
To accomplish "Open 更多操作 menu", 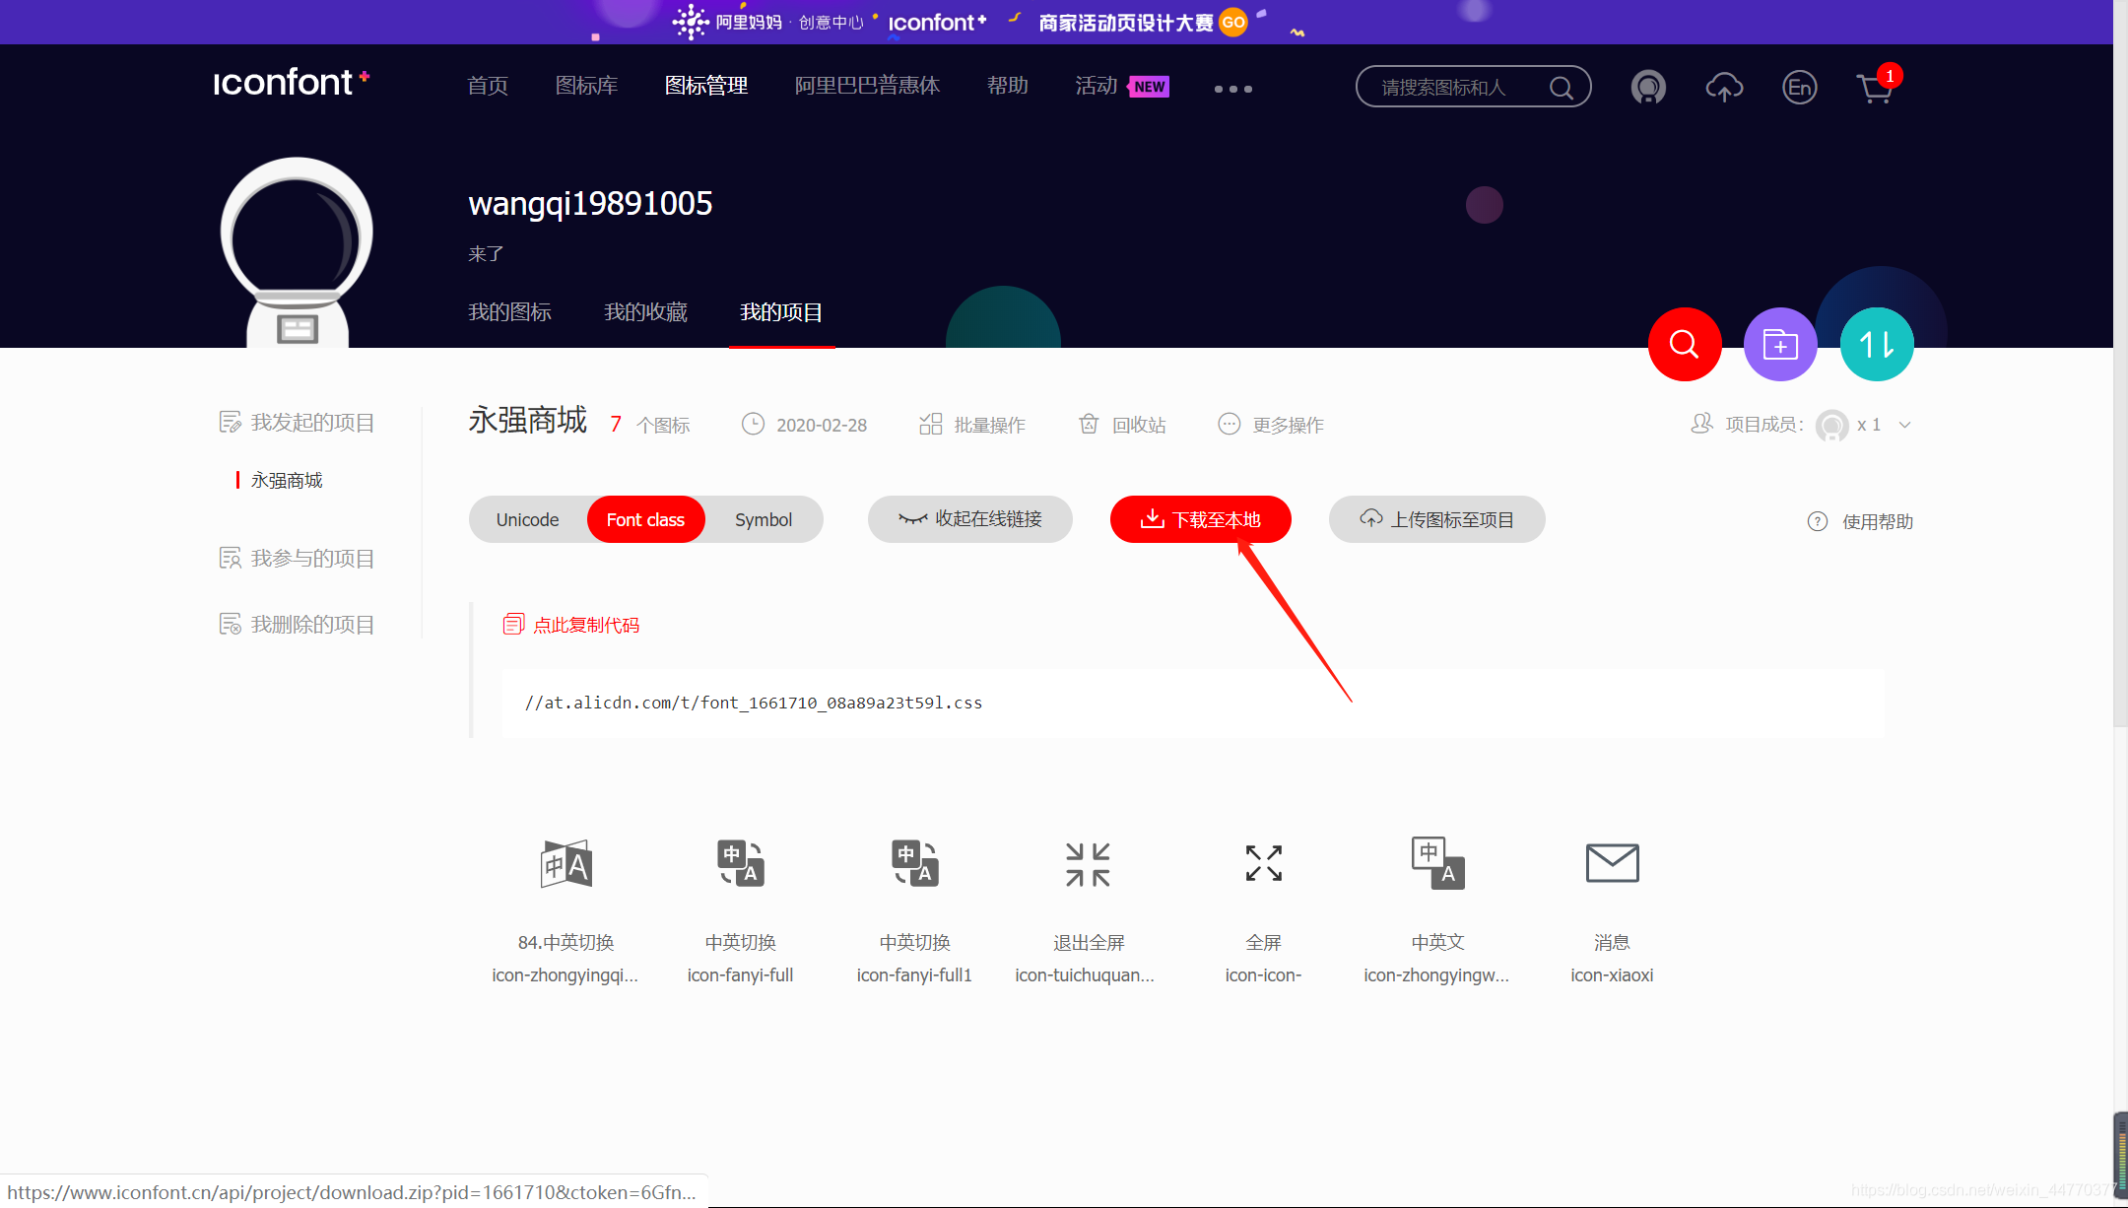I will coord(1271,425).
